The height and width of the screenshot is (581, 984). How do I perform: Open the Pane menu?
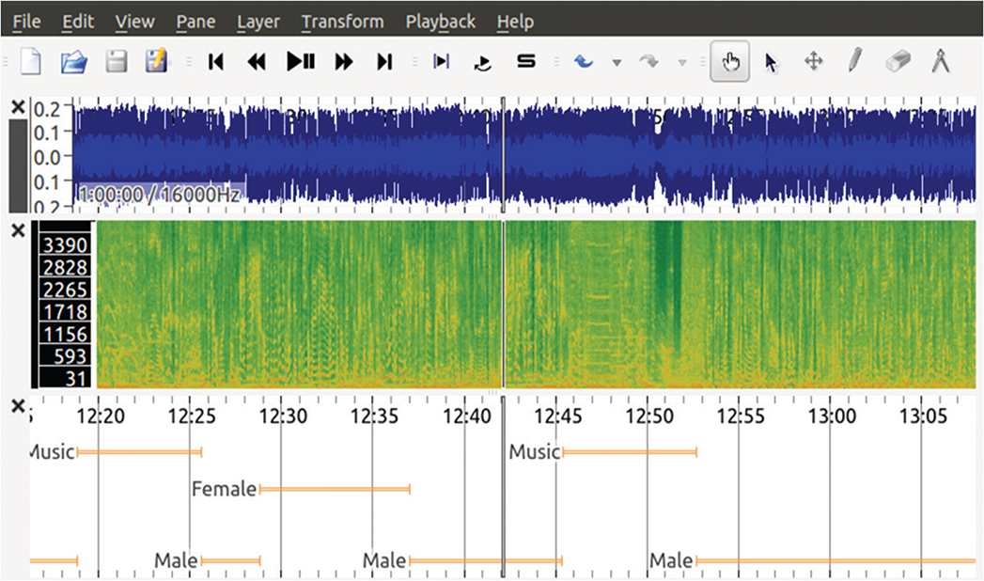point(195,22)
